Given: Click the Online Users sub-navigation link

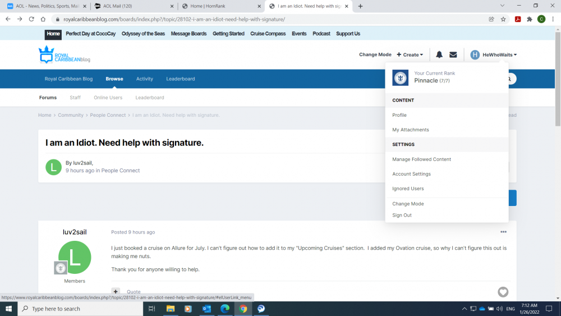Looking at the screenshot, I should click(108, 97).
